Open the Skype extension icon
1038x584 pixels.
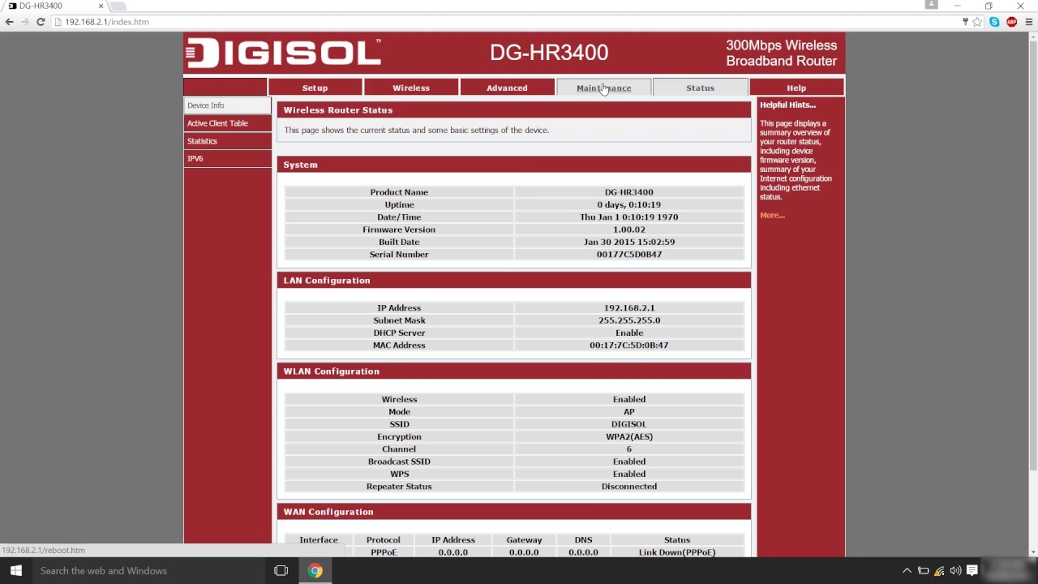coord(994,22)
